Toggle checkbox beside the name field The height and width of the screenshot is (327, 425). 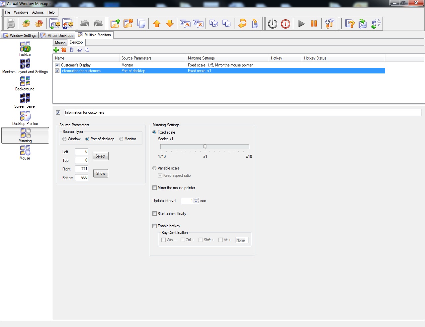tap(58, 113)
